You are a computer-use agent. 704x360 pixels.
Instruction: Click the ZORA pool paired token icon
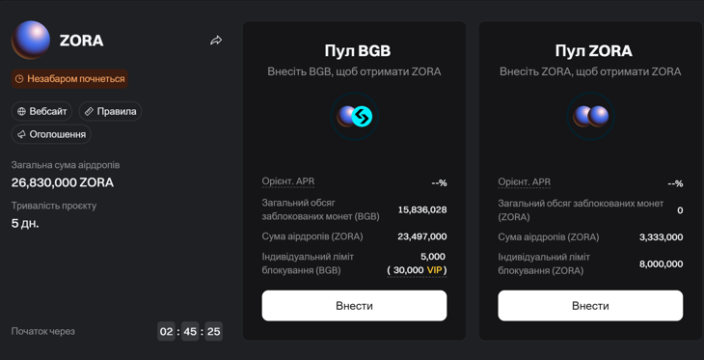(590, 117)
